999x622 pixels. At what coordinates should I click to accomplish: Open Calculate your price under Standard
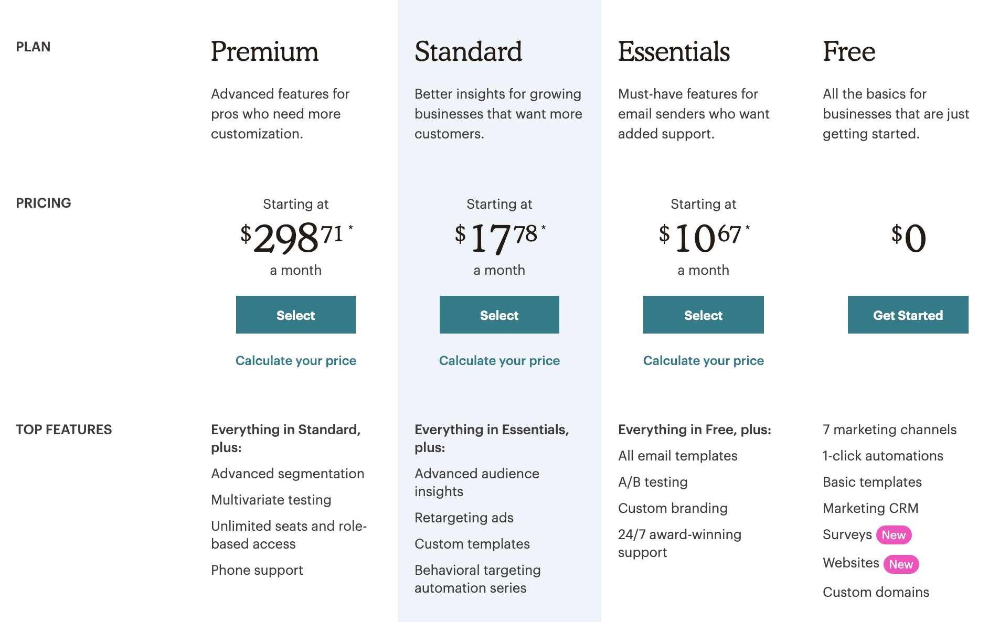click(499, 361)
